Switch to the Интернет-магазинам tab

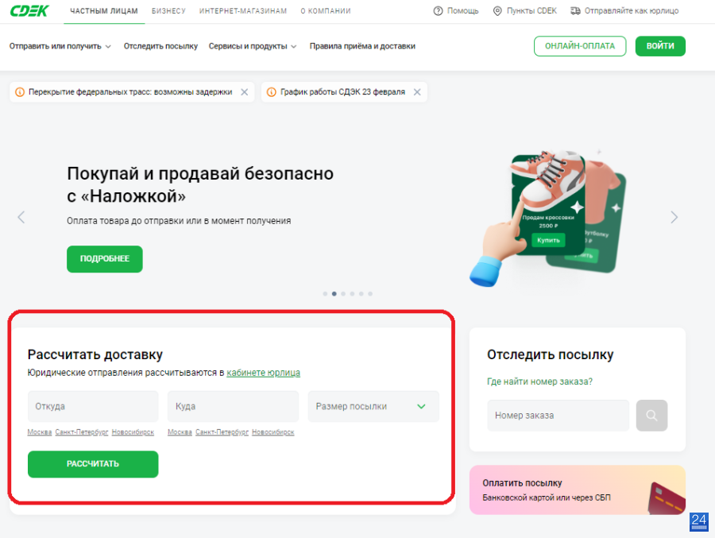[243, 11]
